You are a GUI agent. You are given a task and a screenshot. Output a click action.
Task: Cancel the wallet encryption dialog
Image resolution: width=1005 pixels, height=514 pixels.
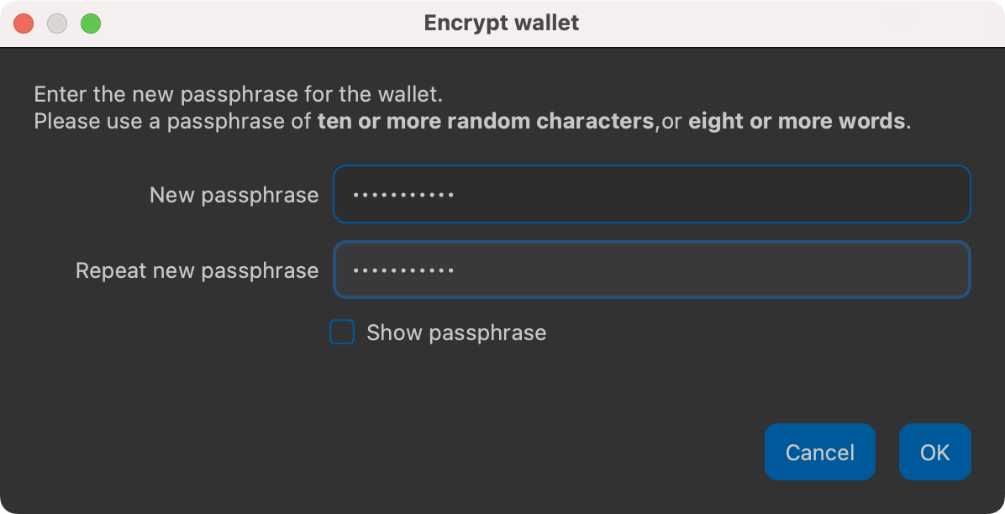pyautogui.click(x=819, y=453)
